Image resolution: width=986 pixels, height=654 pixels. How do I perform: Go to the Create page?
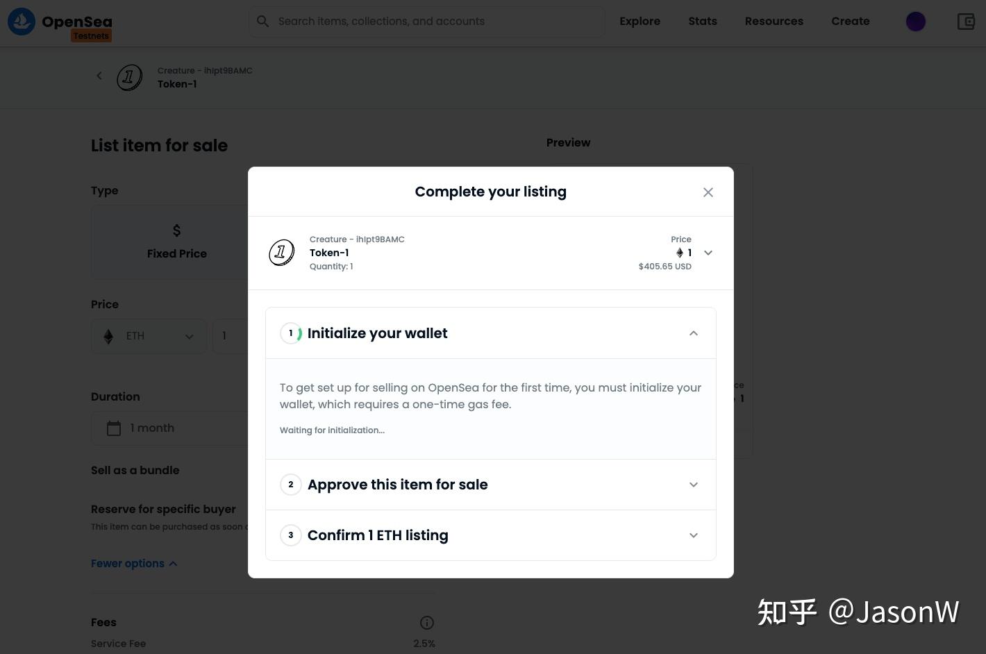coord(851,22)
